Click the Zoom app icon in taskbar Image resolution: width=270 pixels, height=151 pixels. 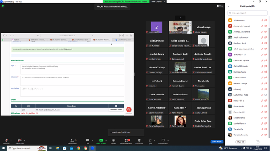92,148
